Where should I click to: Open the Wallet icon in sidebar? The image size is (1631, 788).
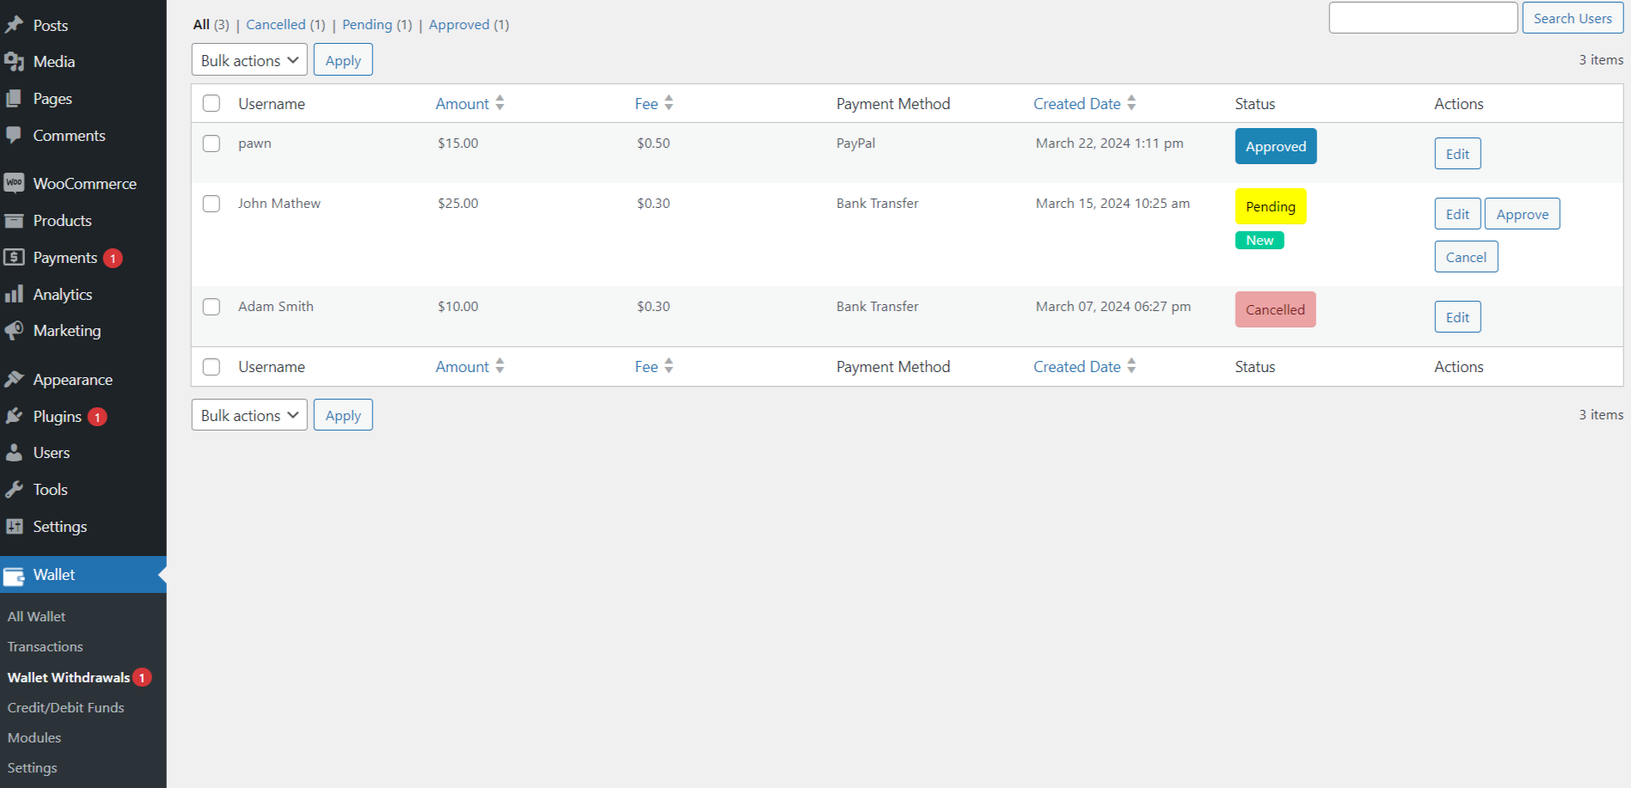pyautogui.click(x=15, y=575)
